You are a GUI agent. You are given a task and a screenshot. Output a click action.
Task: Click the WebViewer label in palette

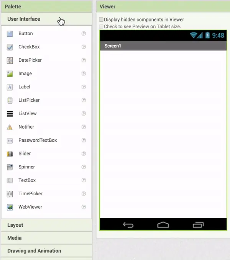tap(30, 207)
